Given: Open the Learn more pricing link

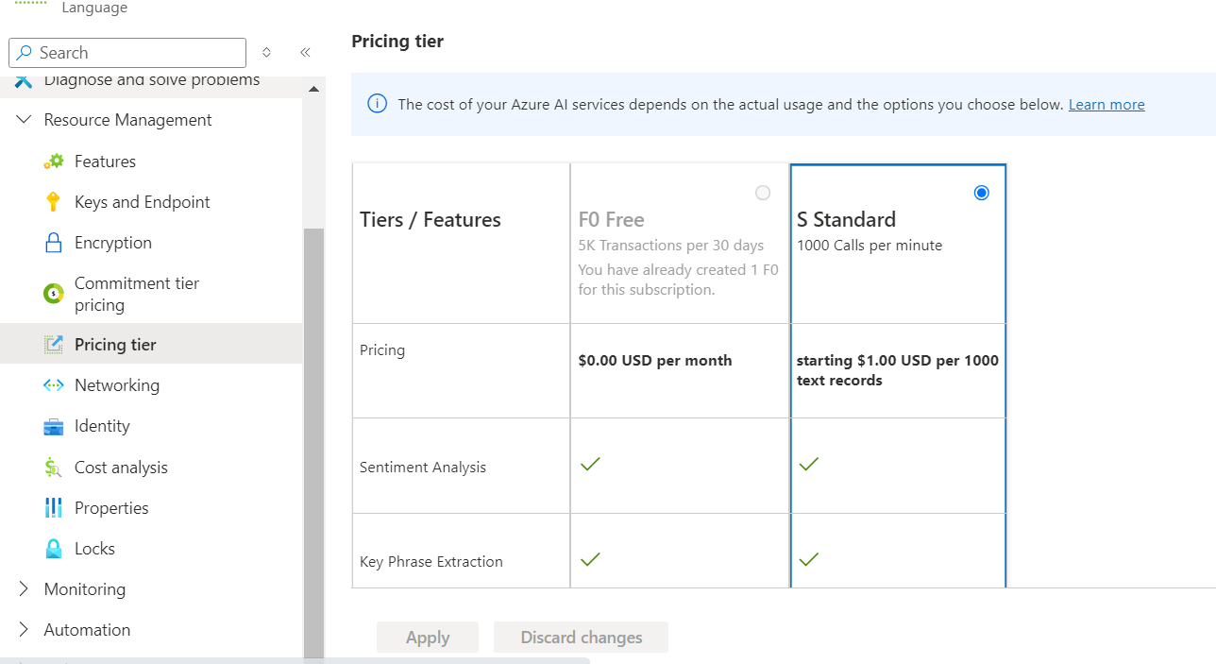Looking at the screenshot, I should click(x=1106, y=104).
